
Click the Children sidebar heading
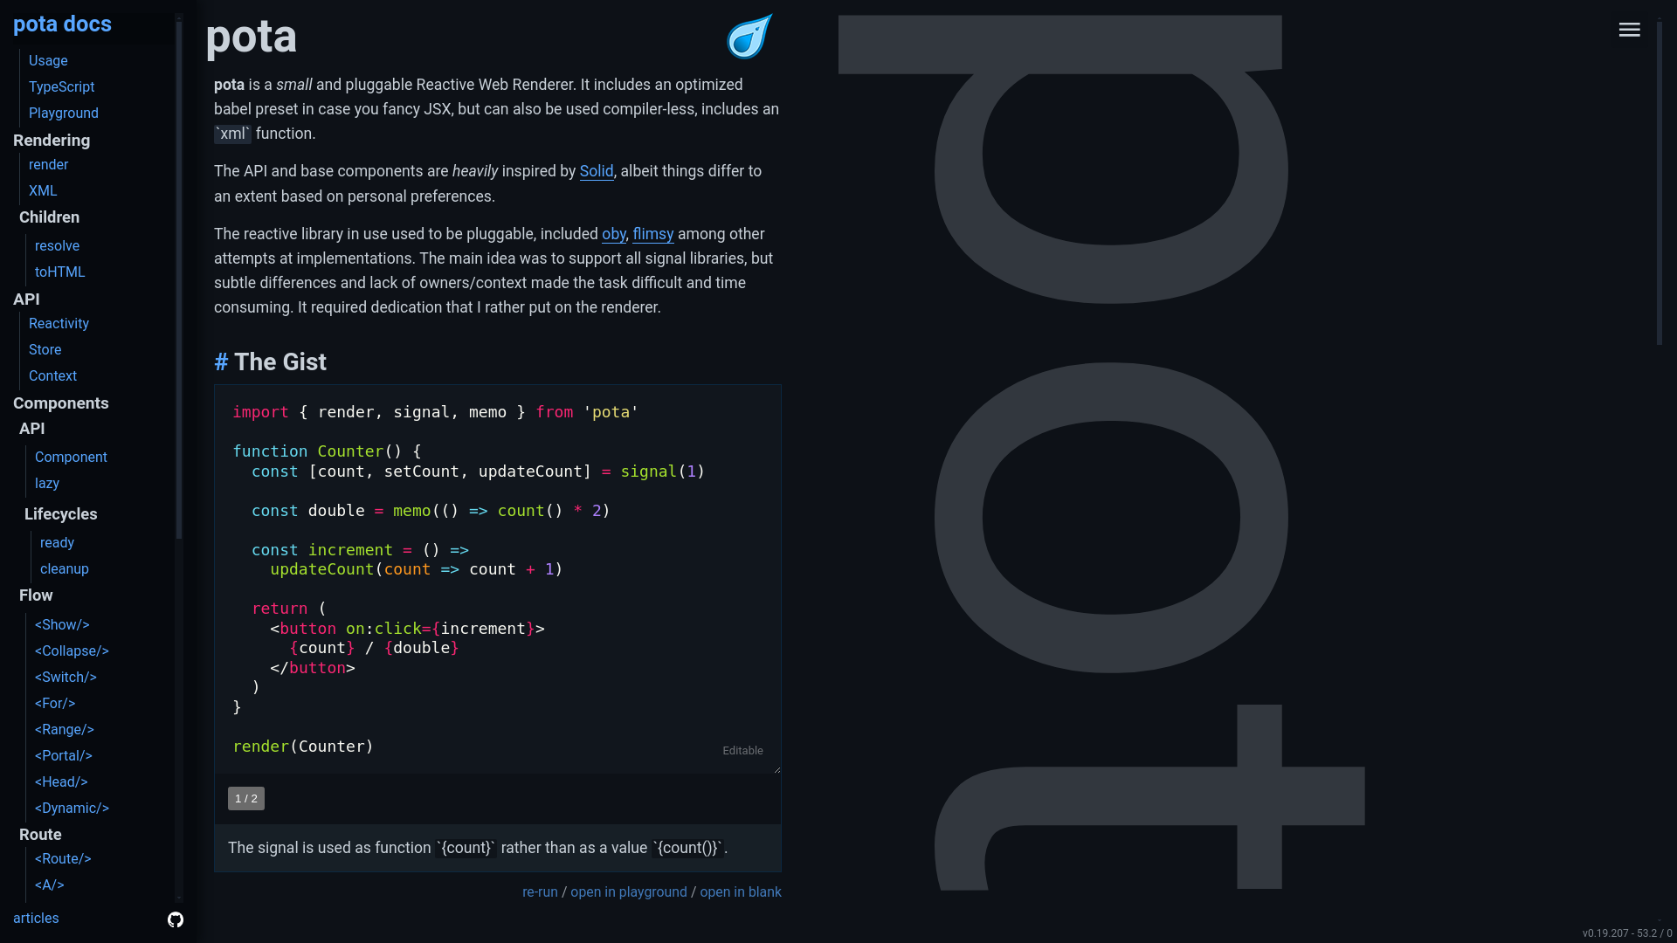click(x=49, y=217)
